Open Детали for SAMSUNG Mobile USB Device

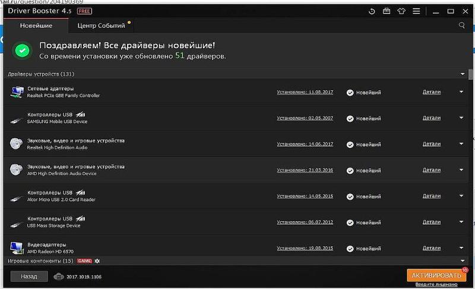click(x=432, y=118)
